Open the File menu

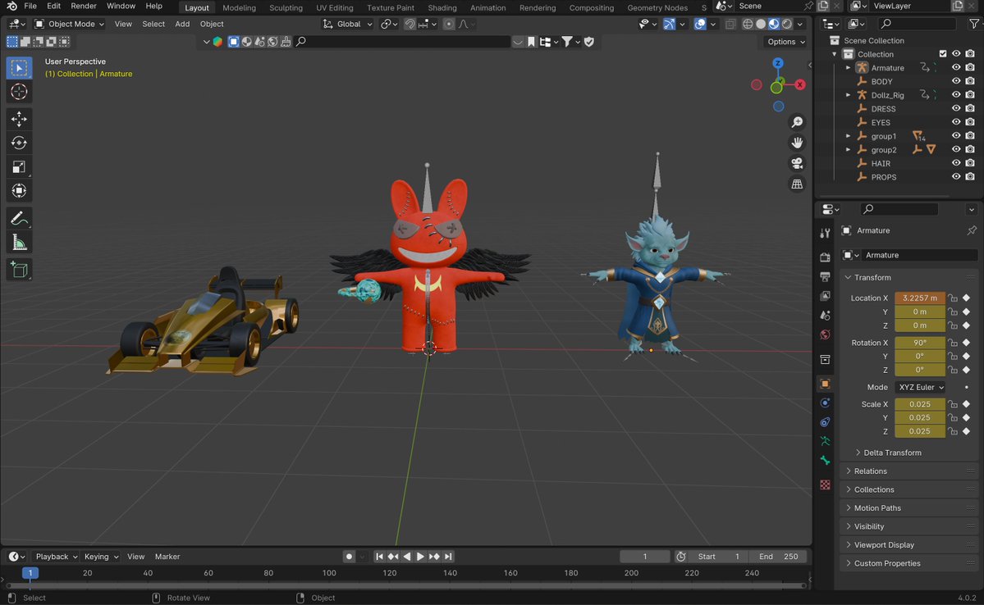tap(30, 6)
